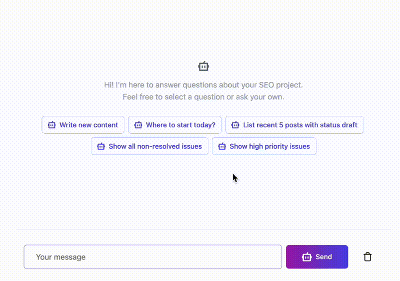400x281 pixels.
Task: Pick "List recent 5 posts with status draft"
Action: [x=300, y=125]
